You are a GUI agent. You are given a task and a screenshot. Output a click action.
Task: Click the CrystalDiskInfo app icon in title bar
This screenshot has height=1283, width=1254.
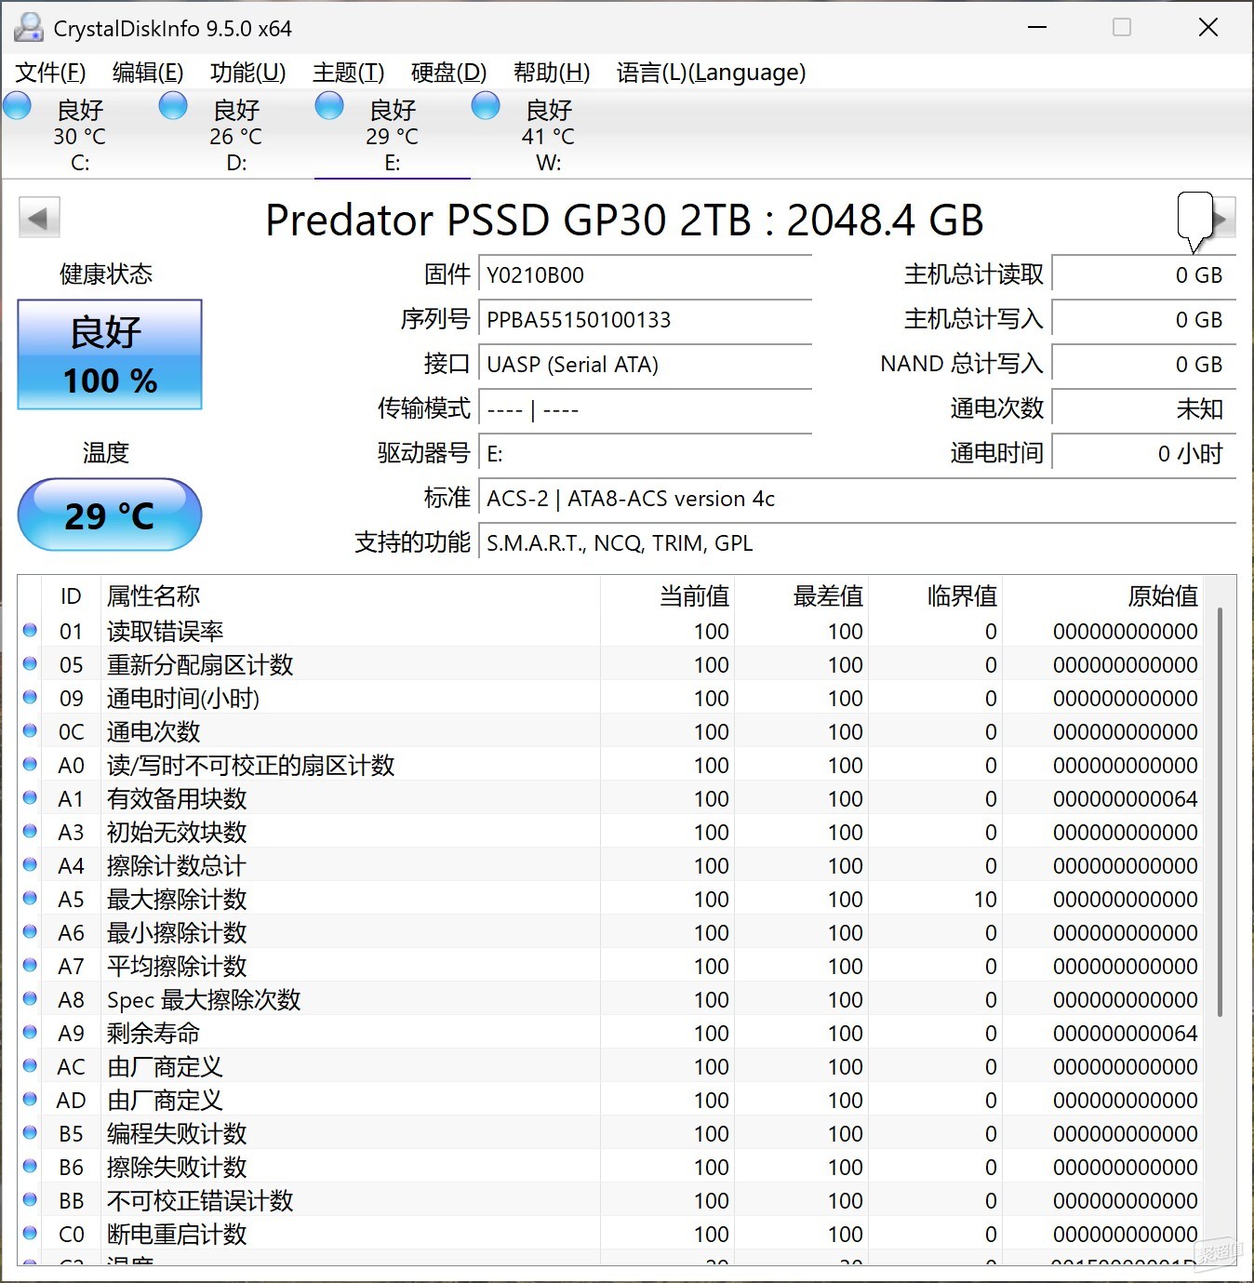coord(29,28)
